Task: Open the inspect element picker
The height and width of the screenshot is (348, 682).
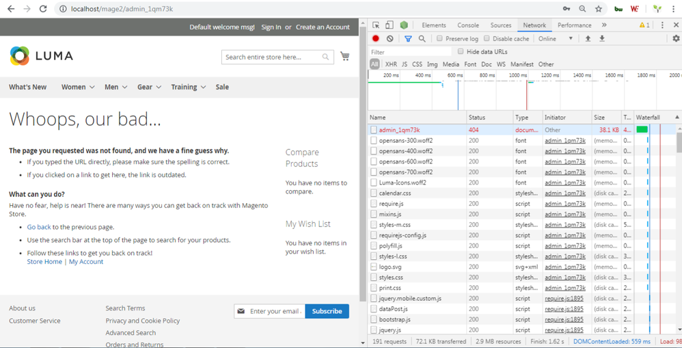Action: pos(376,25)
